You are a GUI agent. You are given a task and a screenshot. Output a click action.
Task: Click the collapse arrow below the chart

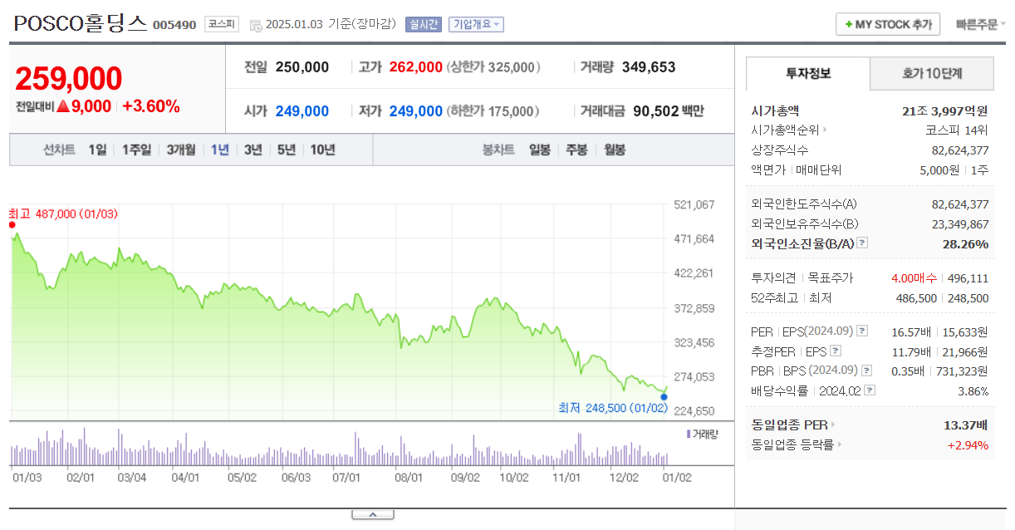[373, 513]
